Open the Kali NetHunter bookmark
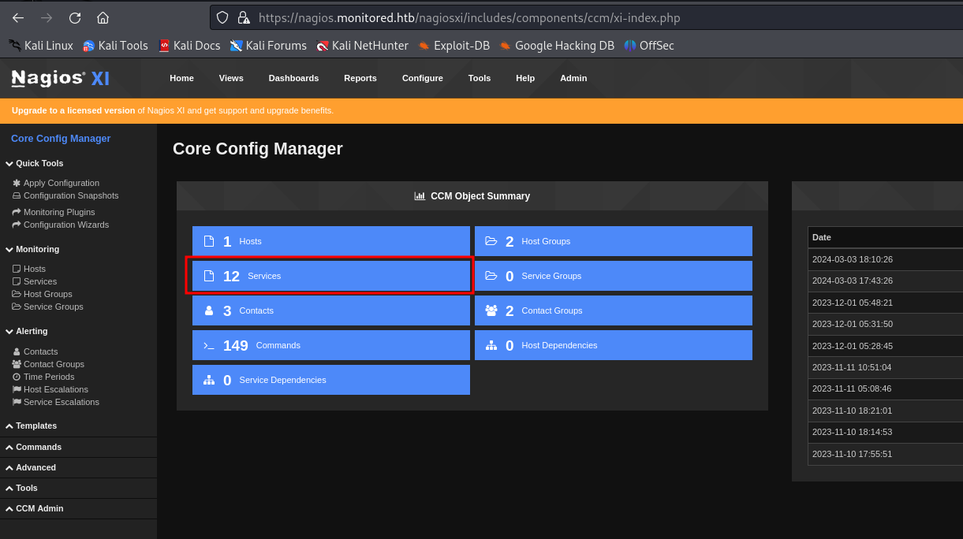 coord(362,46)
